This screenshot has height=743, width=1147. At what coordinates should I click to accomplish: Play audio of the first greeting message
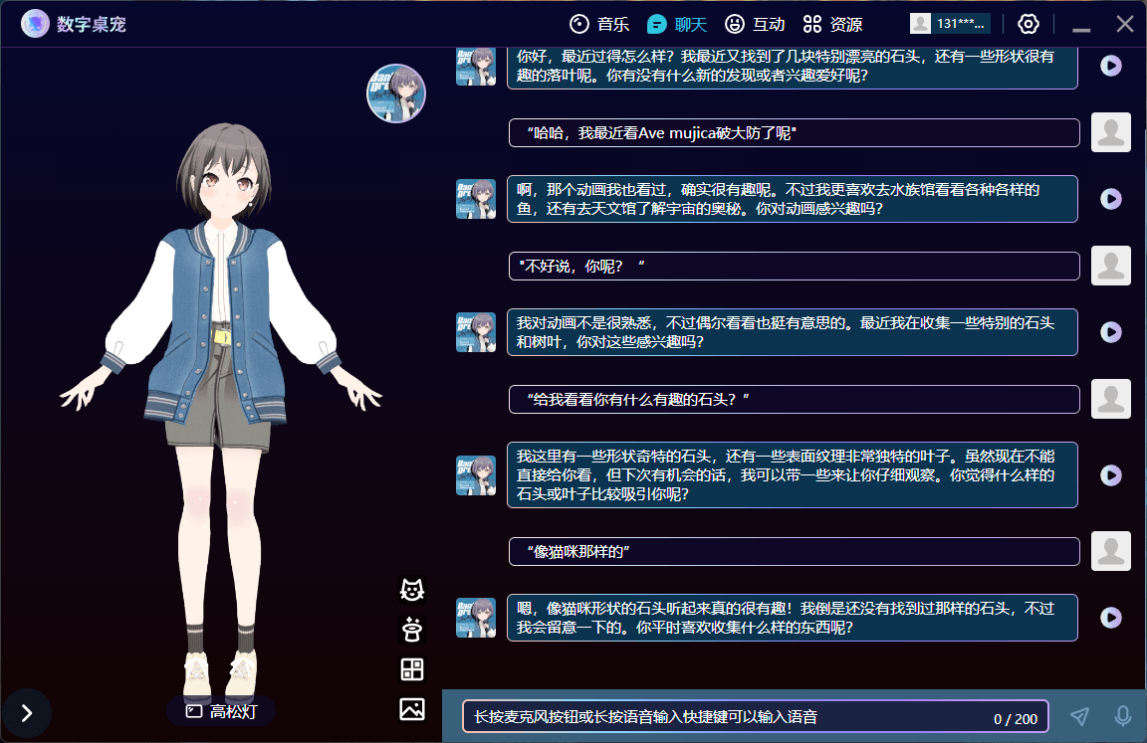(x=1110, y=66)
